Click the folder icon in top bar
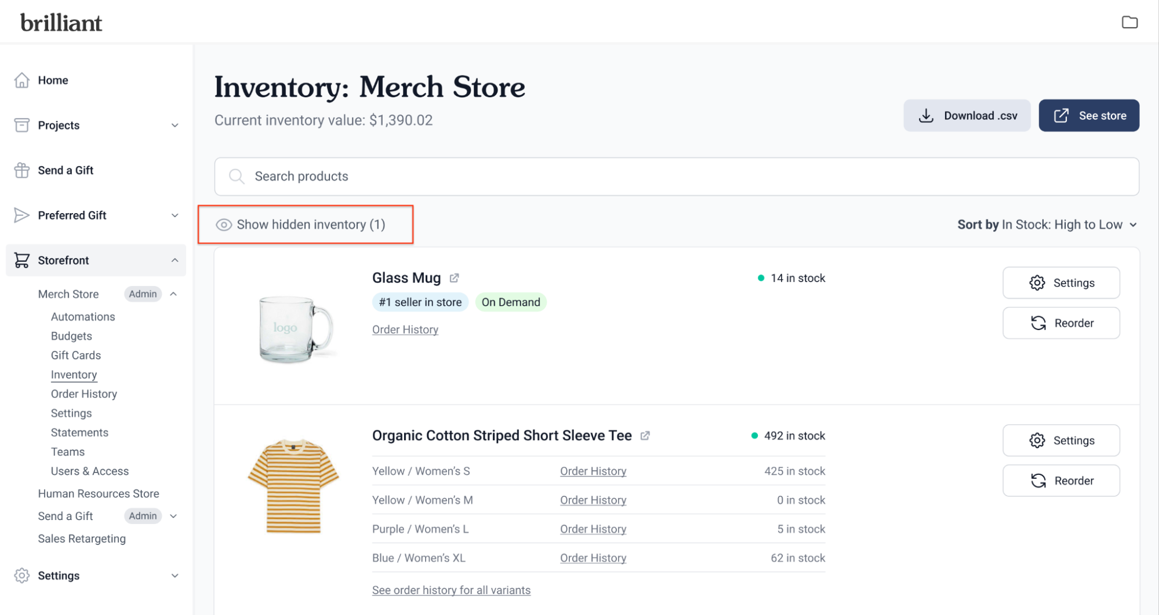1159x615 pixels. (x=1129, y=23)
